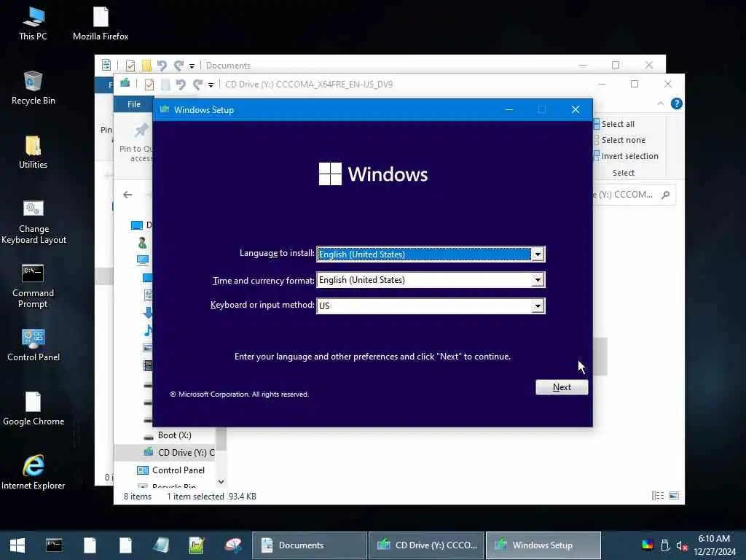Click Back arrow in CD Drive window
This screenshot has height=560, width=746.
pyautogui.click(x=127, y=194)
